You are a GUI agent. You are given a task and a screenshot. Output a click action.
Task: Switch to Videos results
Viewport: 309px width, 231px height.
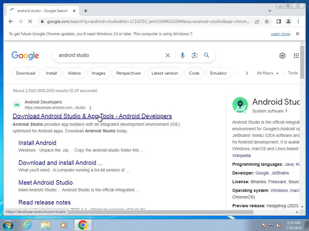(74, 73)
